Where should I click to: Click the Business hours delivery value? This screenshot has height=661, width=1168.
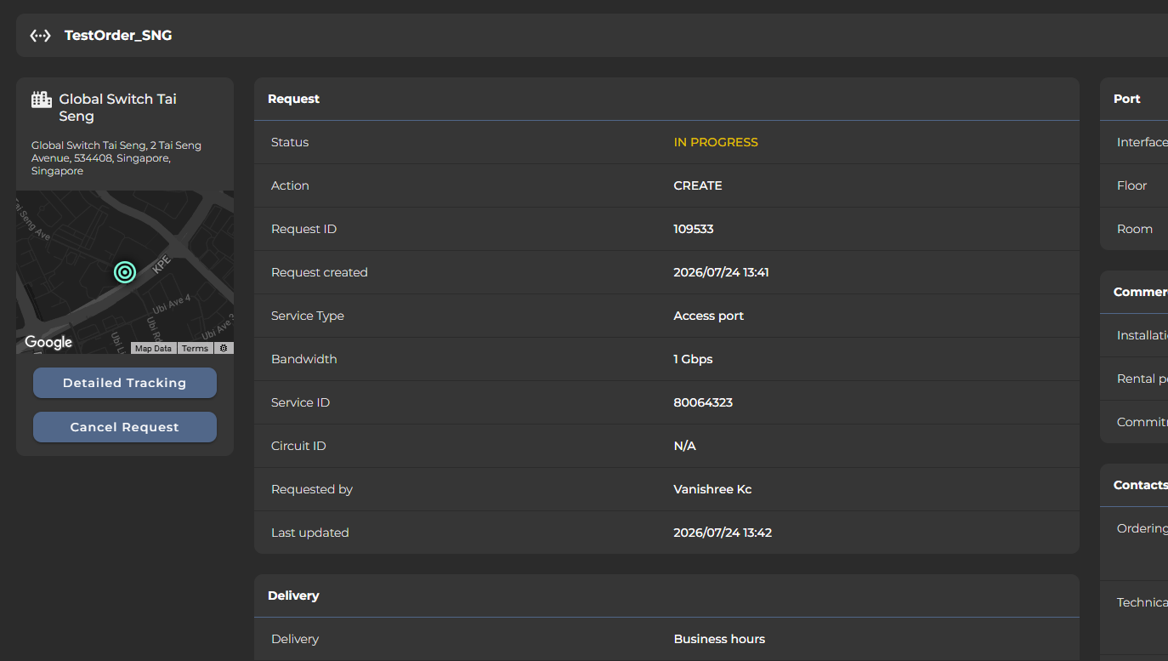point(719,639)
